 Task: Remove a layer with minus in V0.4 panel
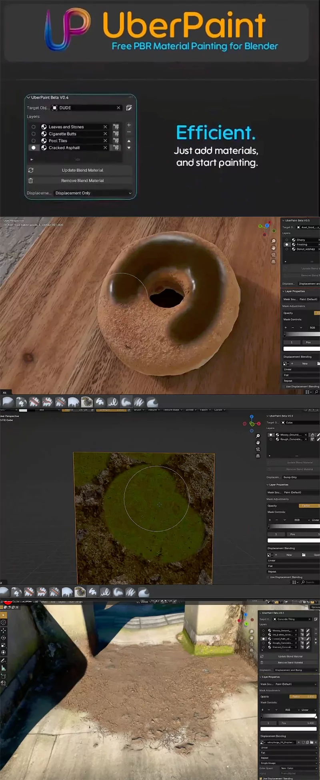[129, 132]
